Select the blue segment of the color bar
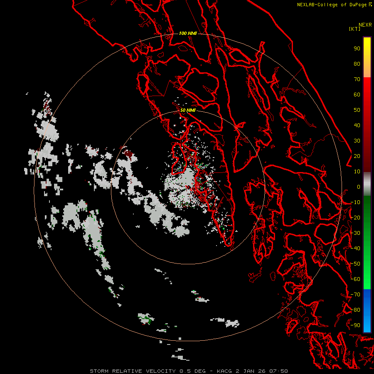Viewport: 374px width, 374px height. (367, 310)
